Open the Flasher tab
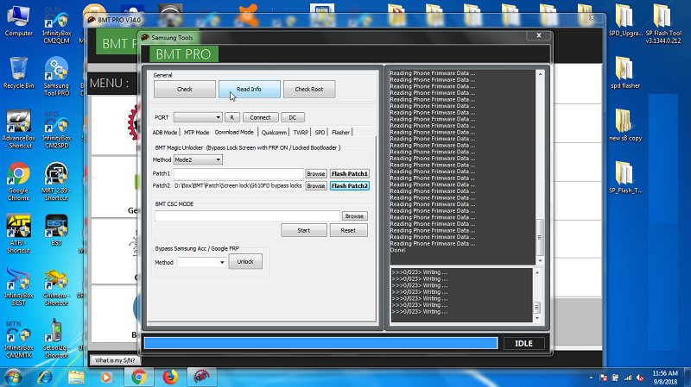Viewport: 691px width, 387px height. click(x=340, y=133)
